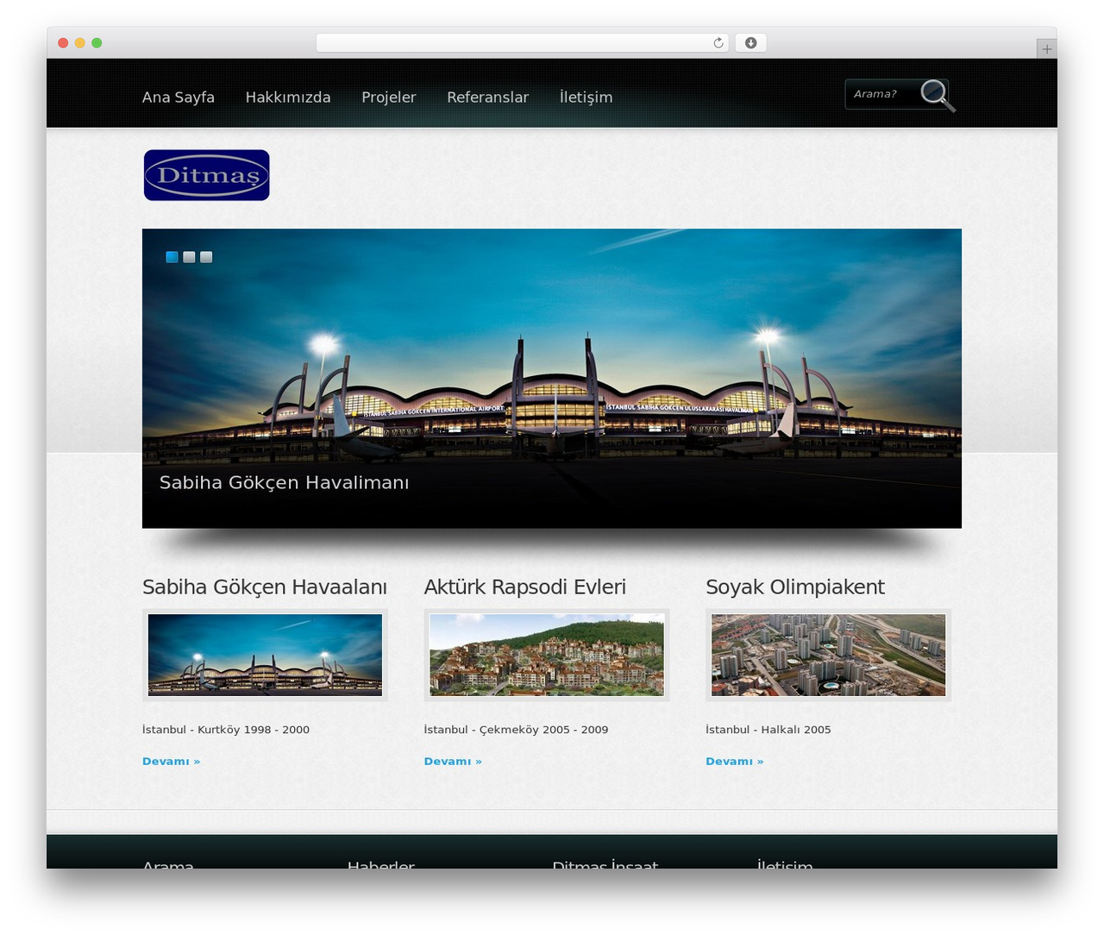Open the airport thumbnail image
This screenshot has width=1104, height=935.
pos(265,655)
